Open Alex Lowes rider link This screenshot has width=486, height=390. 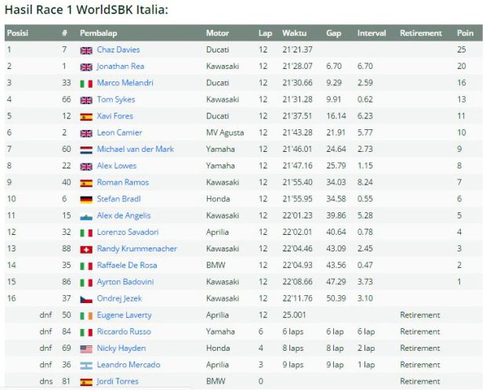pyautogui.click(x=117, y=166)
